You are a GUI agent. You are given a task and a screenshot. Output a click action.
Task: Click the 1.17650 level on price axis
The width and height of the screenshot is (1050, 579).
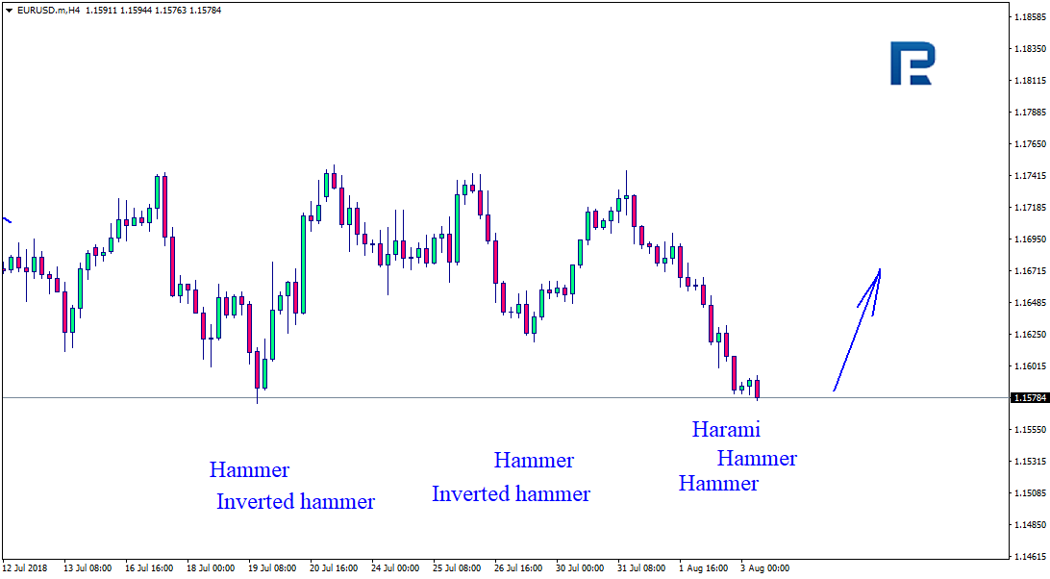(x=1028, y=144)
